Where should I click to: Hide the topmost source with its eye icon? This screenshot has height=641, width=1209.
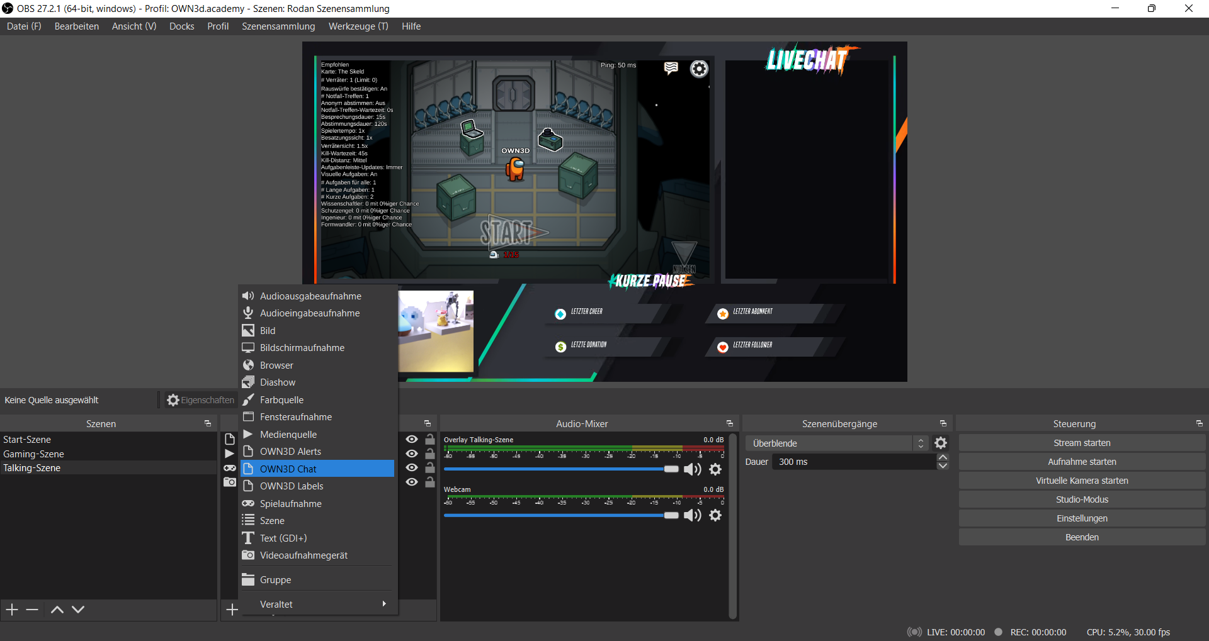(x=412, y=439)
